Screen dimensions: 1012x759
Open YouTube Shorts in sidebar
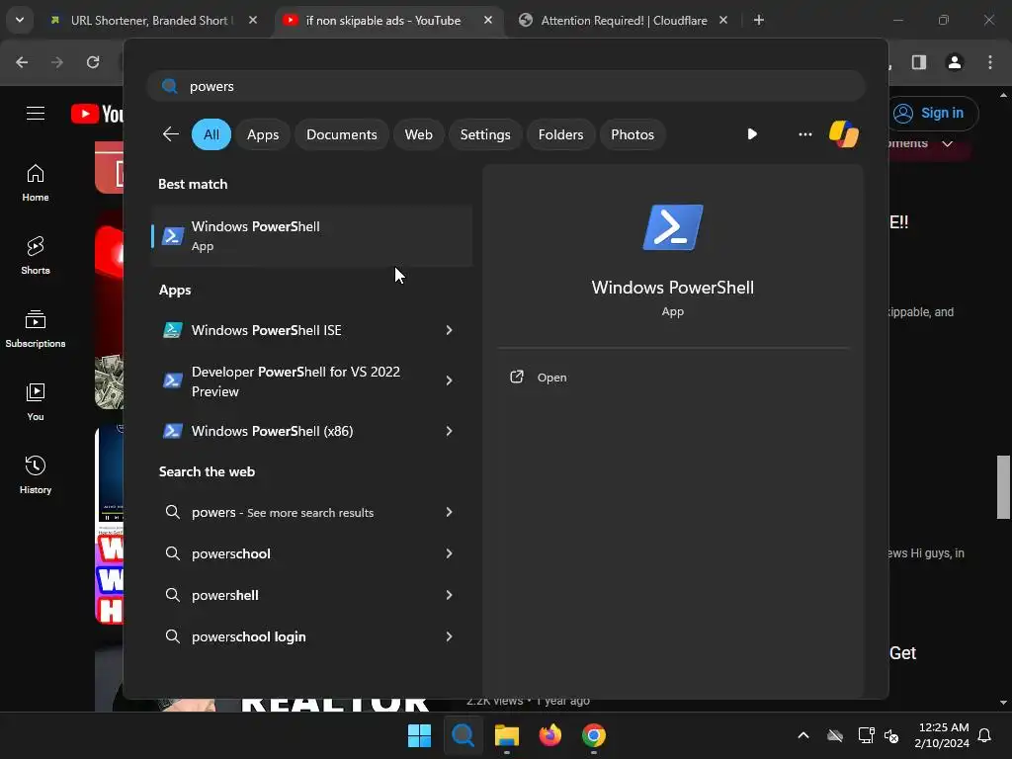click(36, 256)
